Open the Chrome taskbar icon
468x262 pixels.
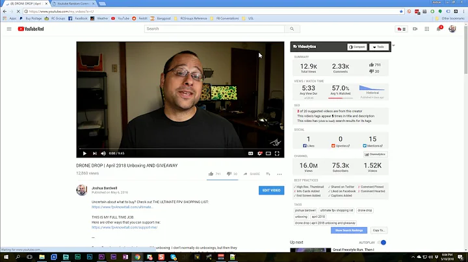pos(137,257)
